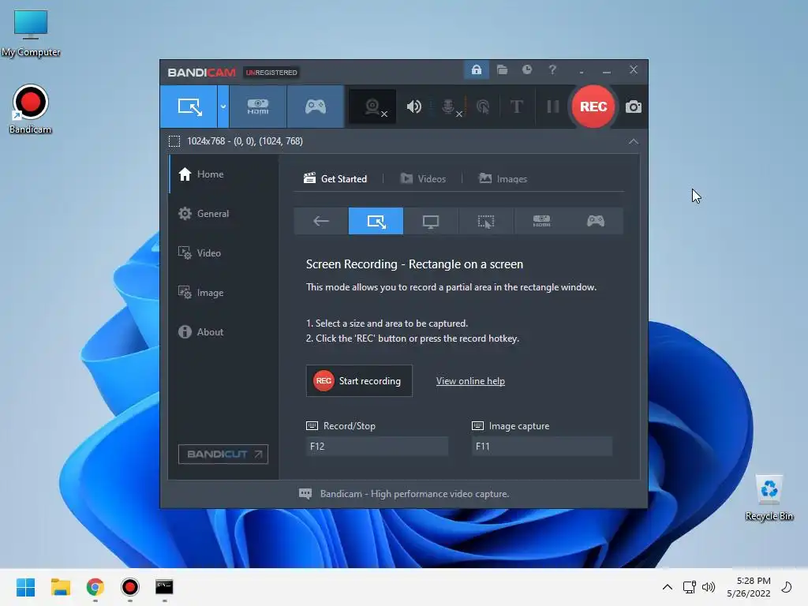Image resolution: width=808 pixels, height=606 pixels.
Task: Select Rectangle on a screen mode in top toolbar
Action: pyautogui.click(x=189, y=107)
